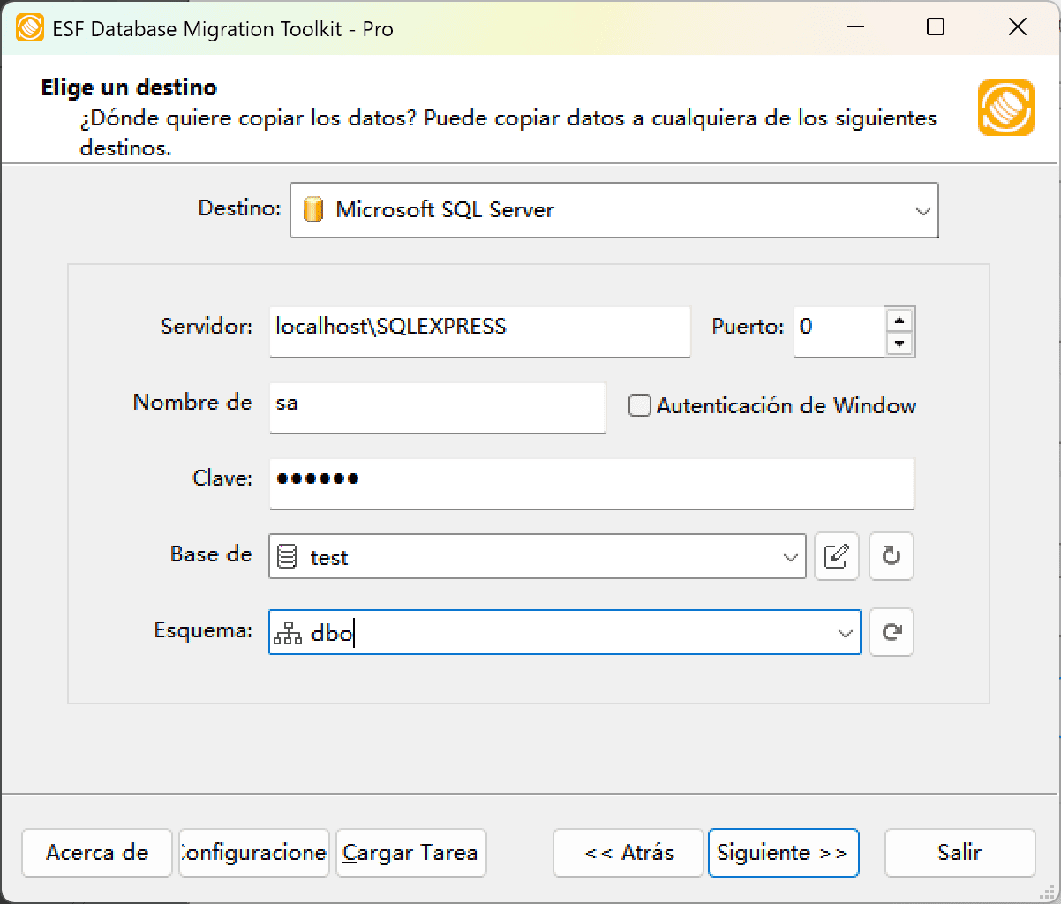Open the Configuraciones options
The image size is (1061, 904).
point(253,853)
